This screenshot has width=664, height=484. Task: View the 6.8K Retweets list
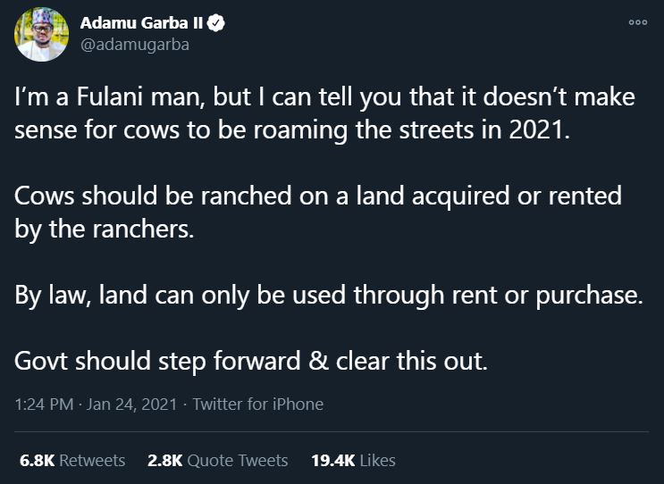72,460
